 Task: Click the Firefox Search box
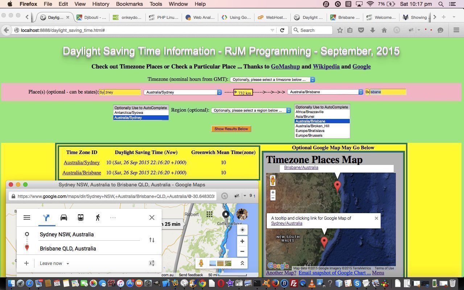coord(312,30)
